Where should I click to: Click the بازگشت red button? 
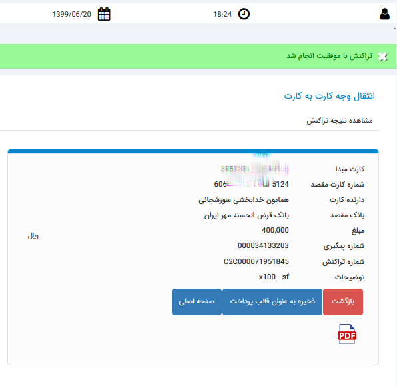[x=343, y=302]
